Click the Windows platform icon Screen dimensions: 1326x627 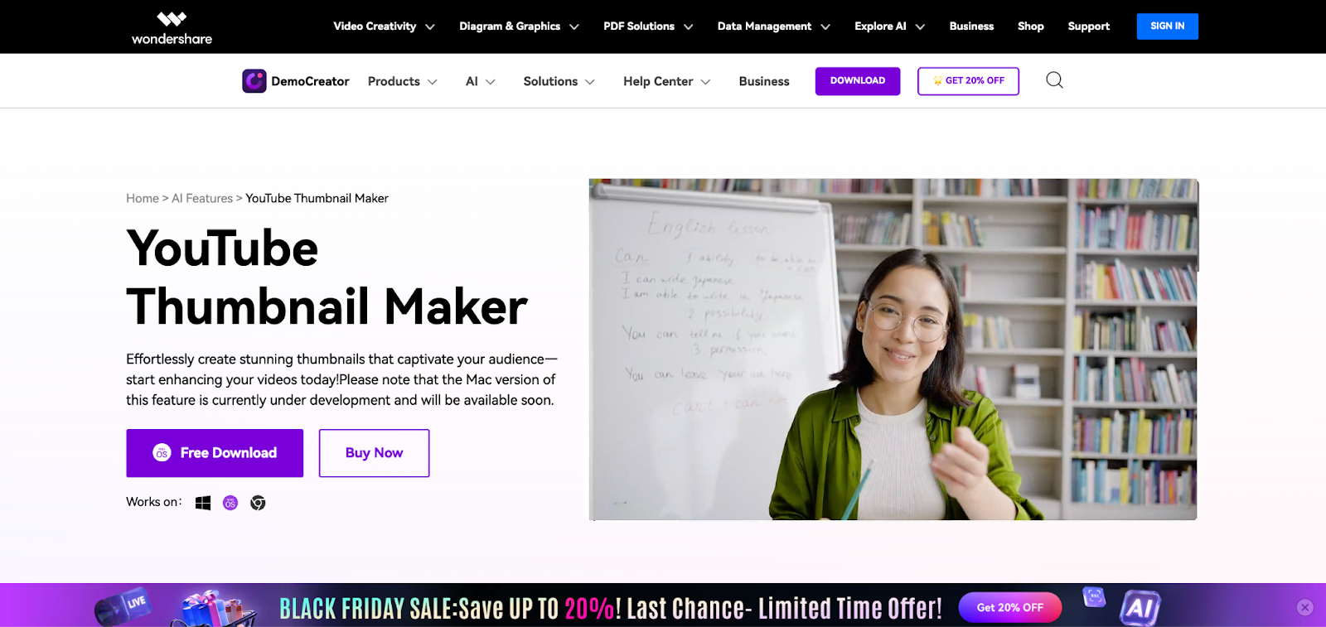click(x=203, y=503)
